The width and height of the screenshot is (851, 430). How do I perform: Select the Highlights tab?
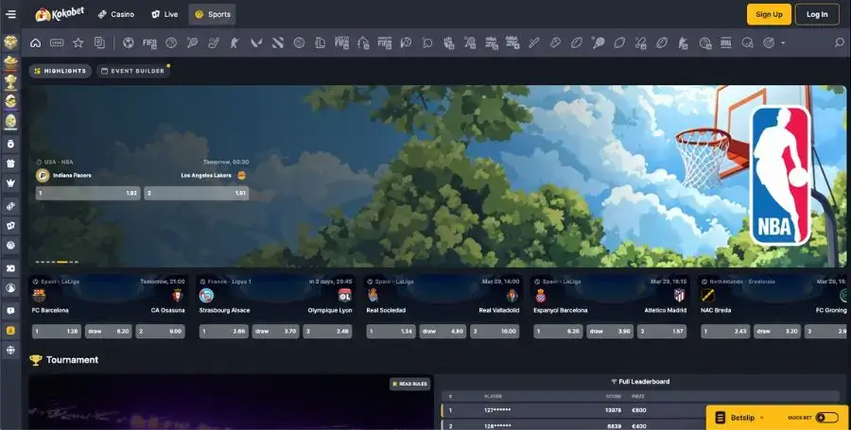61,71
